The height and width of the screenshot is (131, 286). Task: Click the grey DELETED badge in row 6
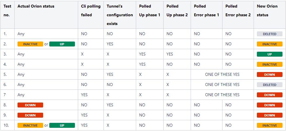[x=269, y=85]
